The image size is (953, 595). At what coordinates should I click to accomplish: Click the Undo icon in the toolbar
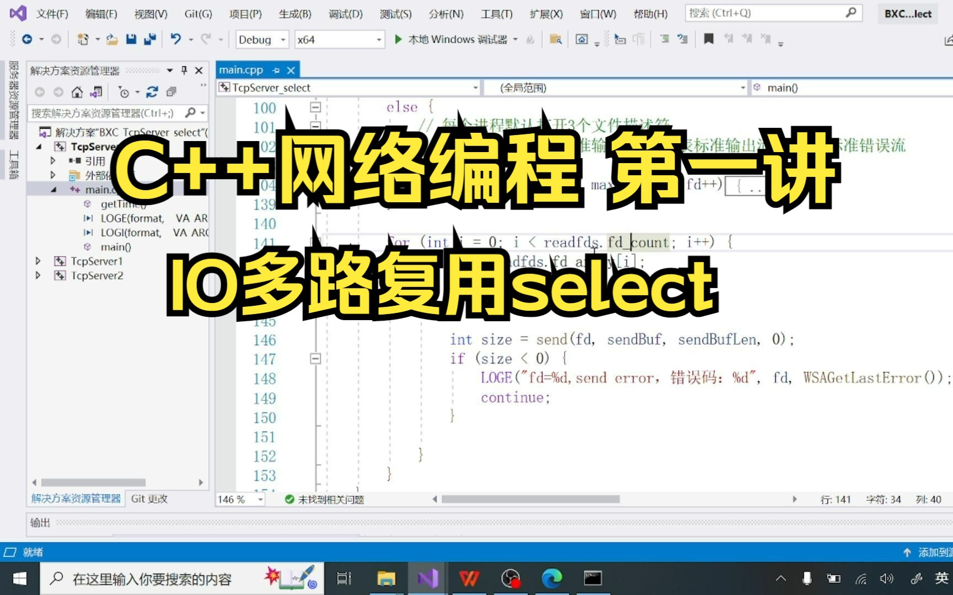pyautogui.click(x=175, y=39)
